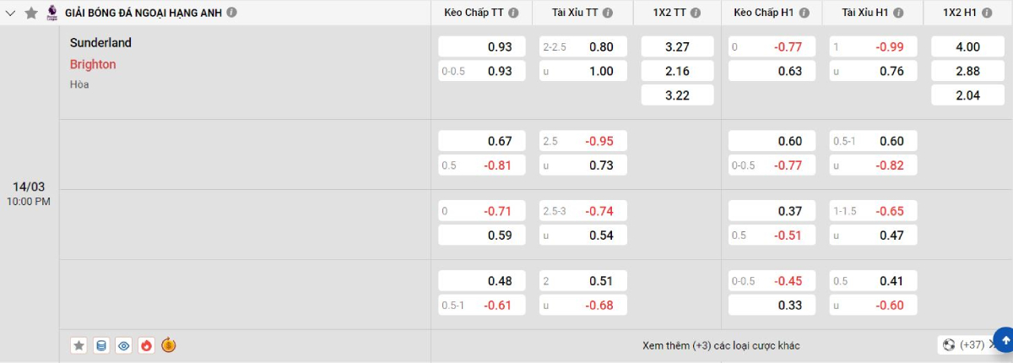Click the fire hot-bets icon
Image resolution: width=1013 pixels, height=363 pixels.
(x=146, y=344)
